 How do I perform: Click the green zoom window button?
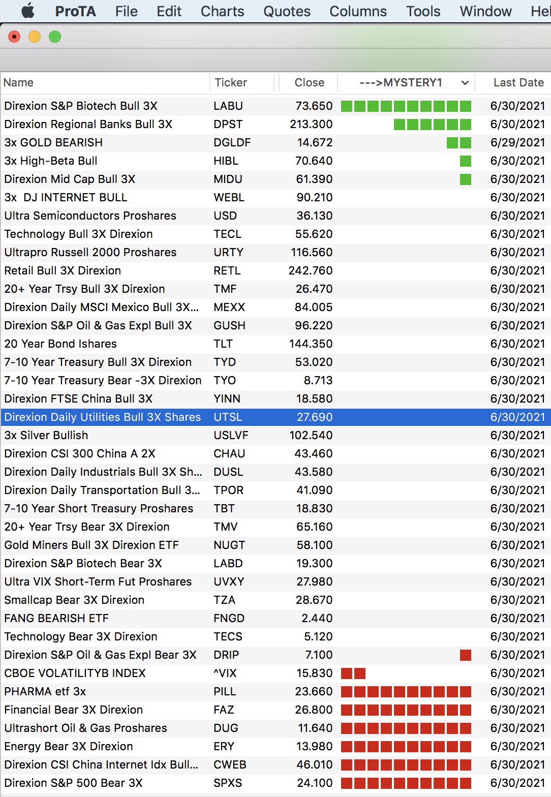[x=55, y=37]
